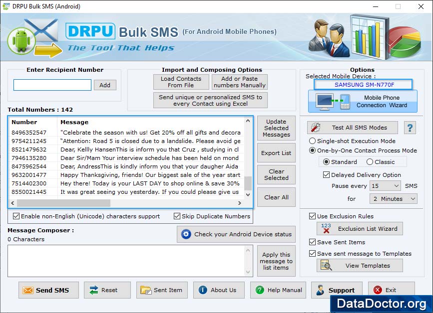
Task: Click the Support person icon
Action: point(320,290)
